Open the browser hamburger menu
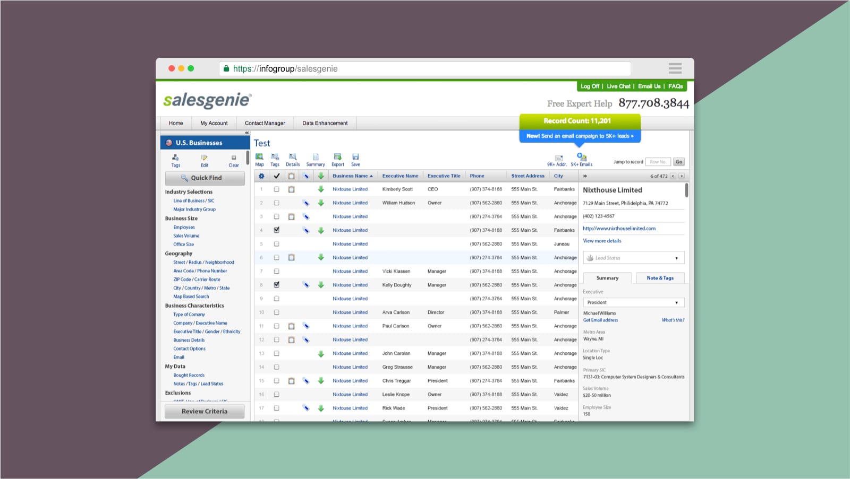This screenshot has height=479, width=850. coord(675,68)
